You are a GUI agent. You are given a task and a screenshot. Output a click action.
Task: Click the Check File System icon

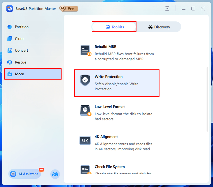coord(85,170)
